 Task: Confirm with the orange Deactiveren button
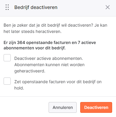tap(96, 107)
